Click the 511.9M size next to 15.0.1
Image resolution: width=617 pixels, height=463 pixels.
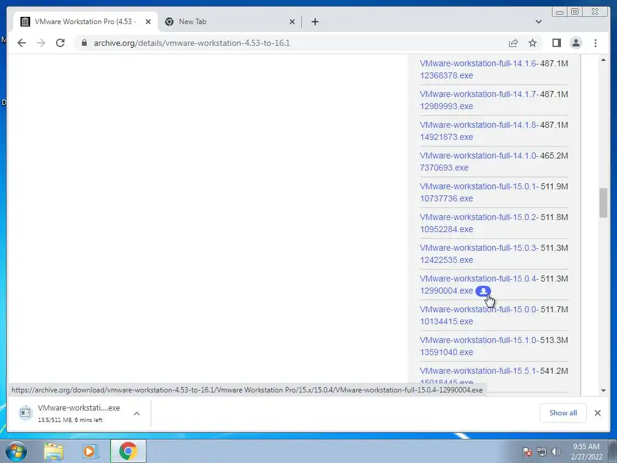[x=554, y=186]
